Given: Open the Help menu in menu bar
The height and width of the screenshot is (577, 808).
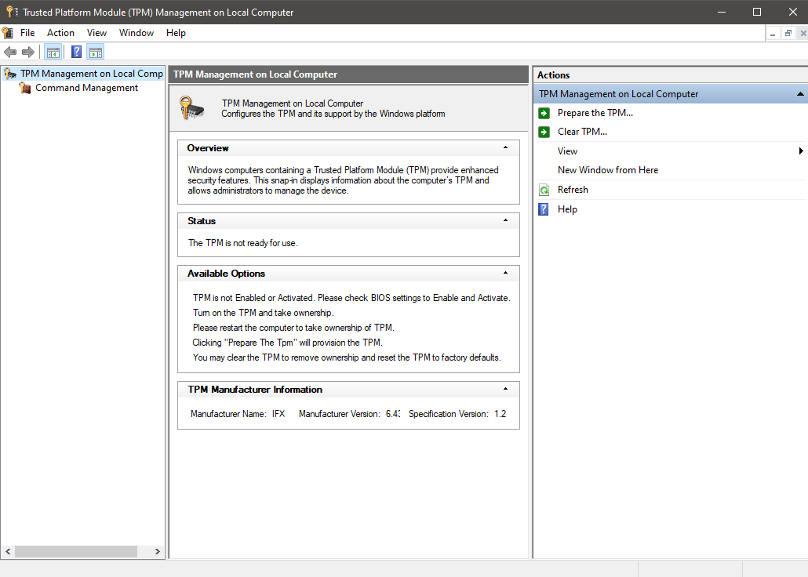Looking at the screenshot, I should pos(176,33).
